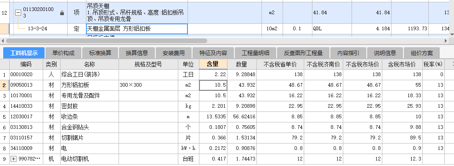The image size is (454, 166).
Task: Select the 电动切割机 name cell
Action: (x=90, y=159)
